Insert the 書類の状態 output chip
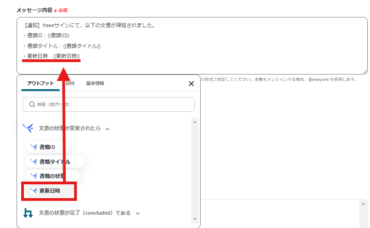Viewport: 370px width, 228px height. 52,176
